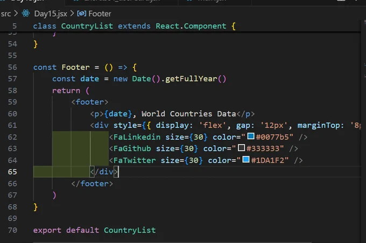Click line number 54 in the gutter
366x243 pixels.
[x=12, y=44]
